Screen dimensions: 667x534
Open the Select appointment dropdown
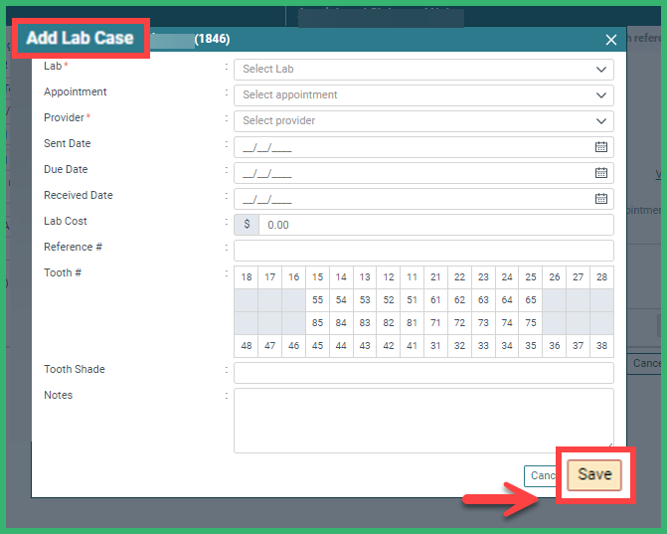click(423, 95)
